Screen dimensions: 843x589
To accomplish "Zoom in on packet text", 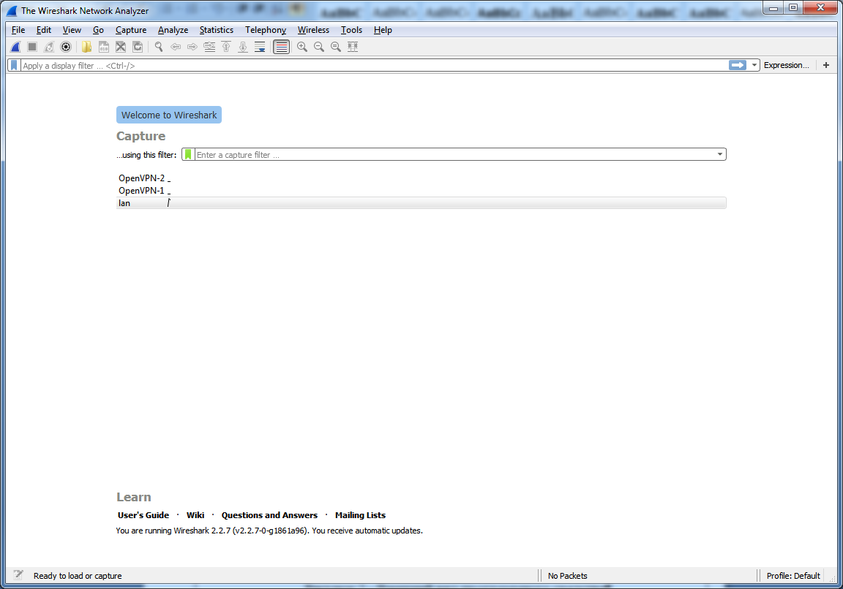I will click(x=302, y=47).
